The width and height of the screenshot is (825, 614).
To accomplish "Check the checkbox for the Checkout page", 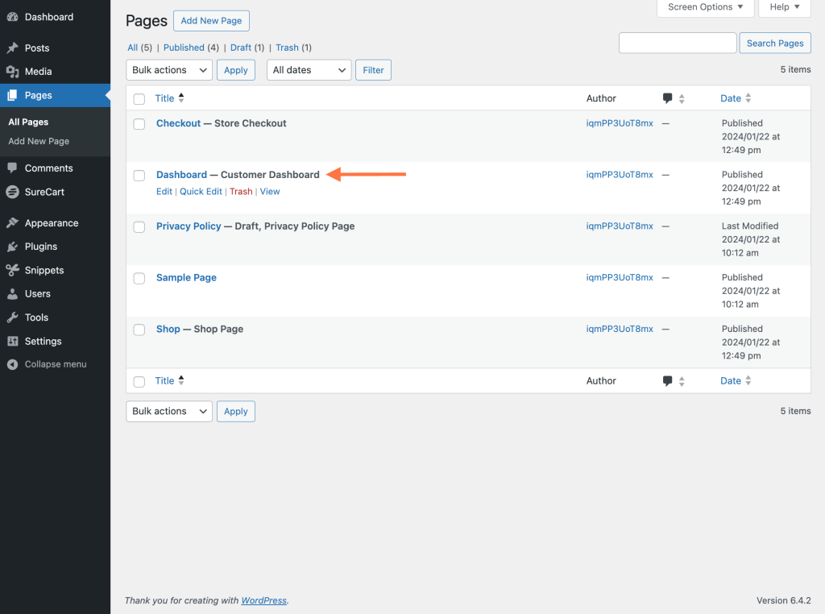I will pyautogui.click(x=139, y=124).
